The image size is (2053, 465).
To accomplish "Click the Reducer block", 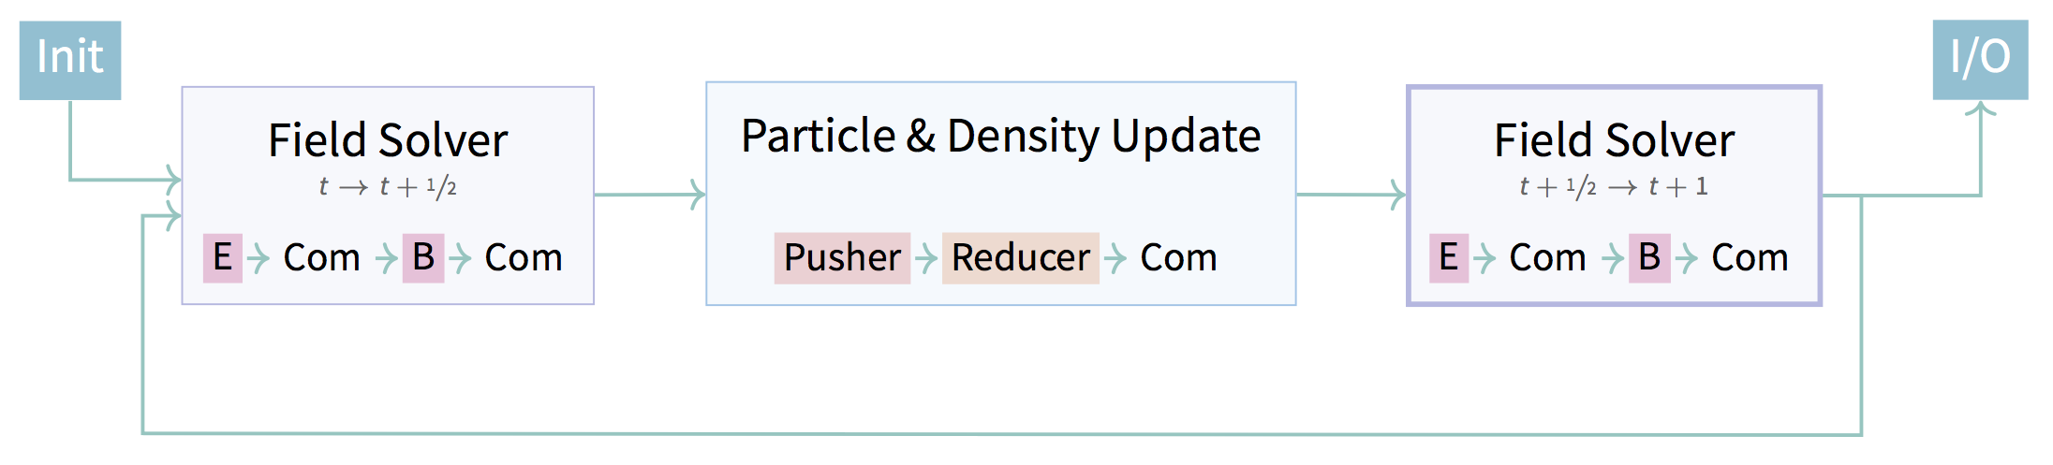I will (x=1021, y=258).
